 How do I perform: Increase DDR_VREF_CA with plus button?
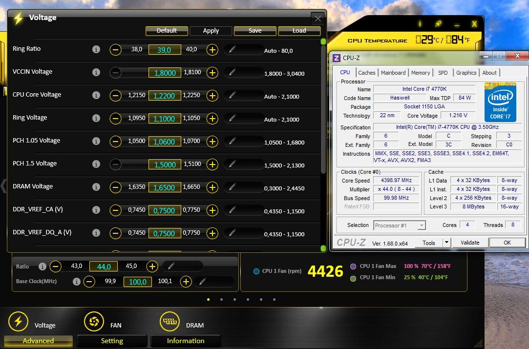click(212, 210)
